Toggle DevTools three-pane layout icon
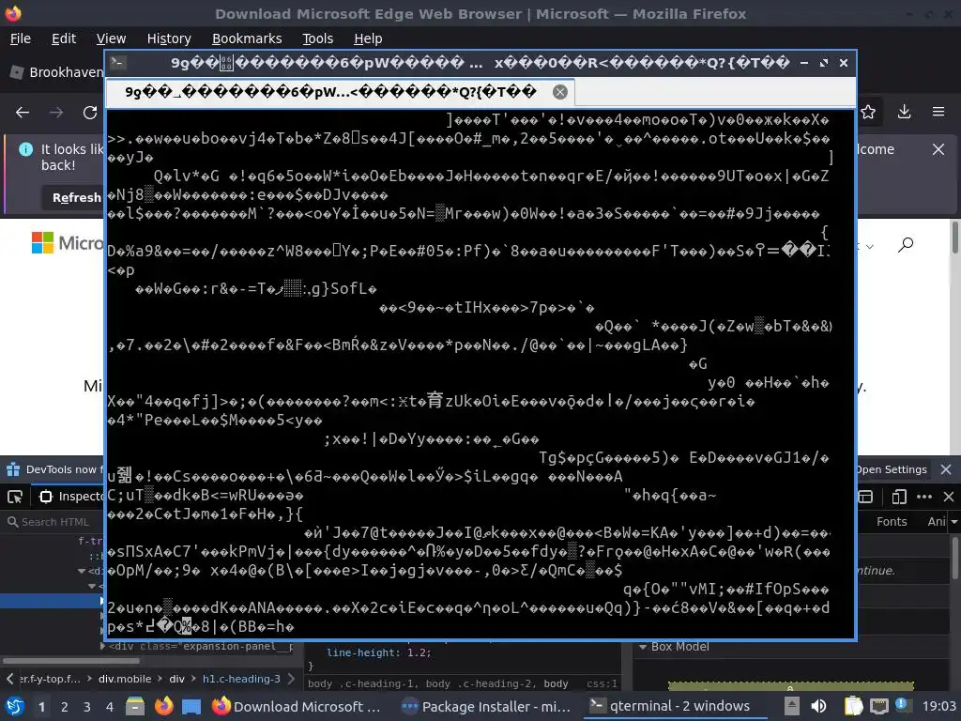This screenshot has width=961, height=721. [865, 497]
